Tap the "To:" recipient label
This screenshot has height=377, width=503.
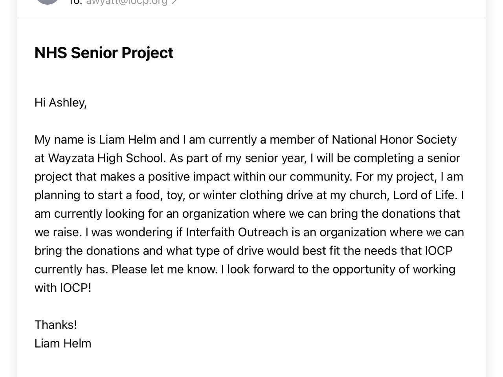point(75,2)
